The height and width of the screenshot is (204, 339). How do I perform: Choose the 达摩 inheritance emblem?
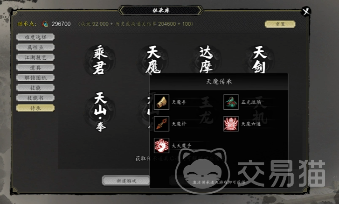click(x=206, y=60)
